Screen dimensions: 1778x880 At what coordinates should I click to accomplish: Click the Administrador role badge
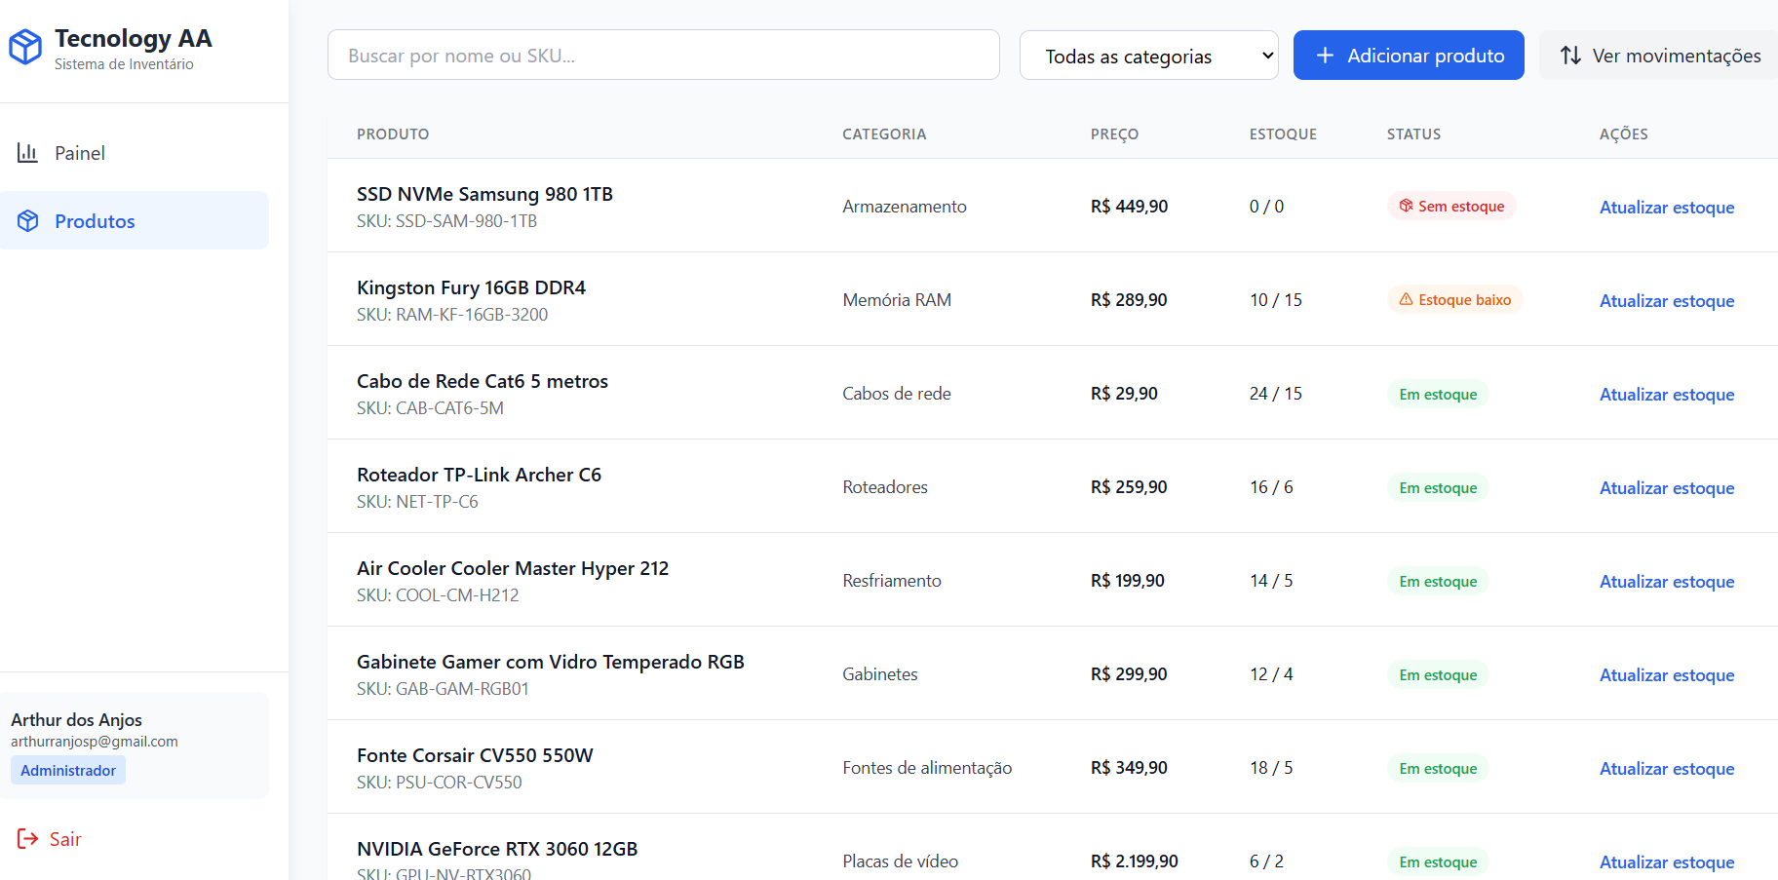[68, 770]
